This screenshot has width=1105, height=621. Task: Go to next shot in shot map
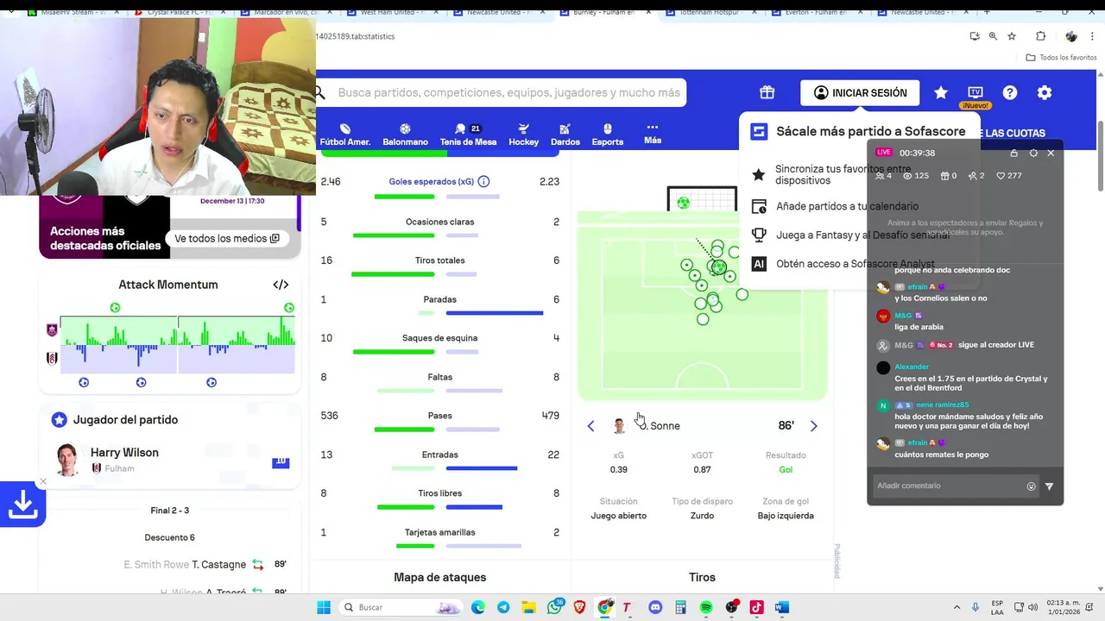coord(813,426)
